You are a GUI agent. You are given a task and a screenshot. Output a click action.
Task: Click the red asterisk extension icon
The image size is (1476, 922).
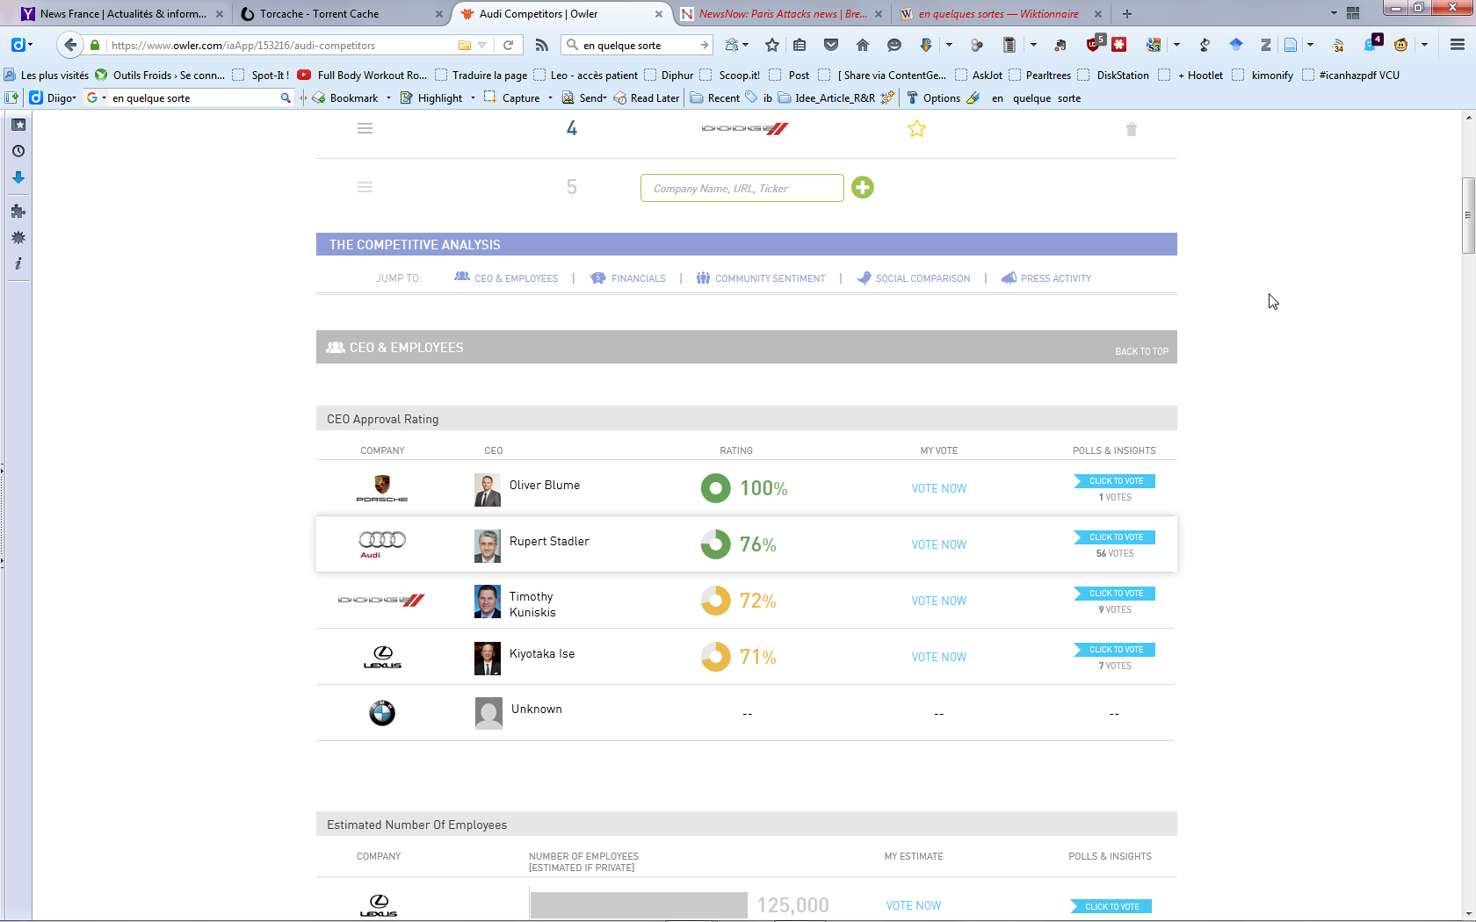pos(1119,45)
